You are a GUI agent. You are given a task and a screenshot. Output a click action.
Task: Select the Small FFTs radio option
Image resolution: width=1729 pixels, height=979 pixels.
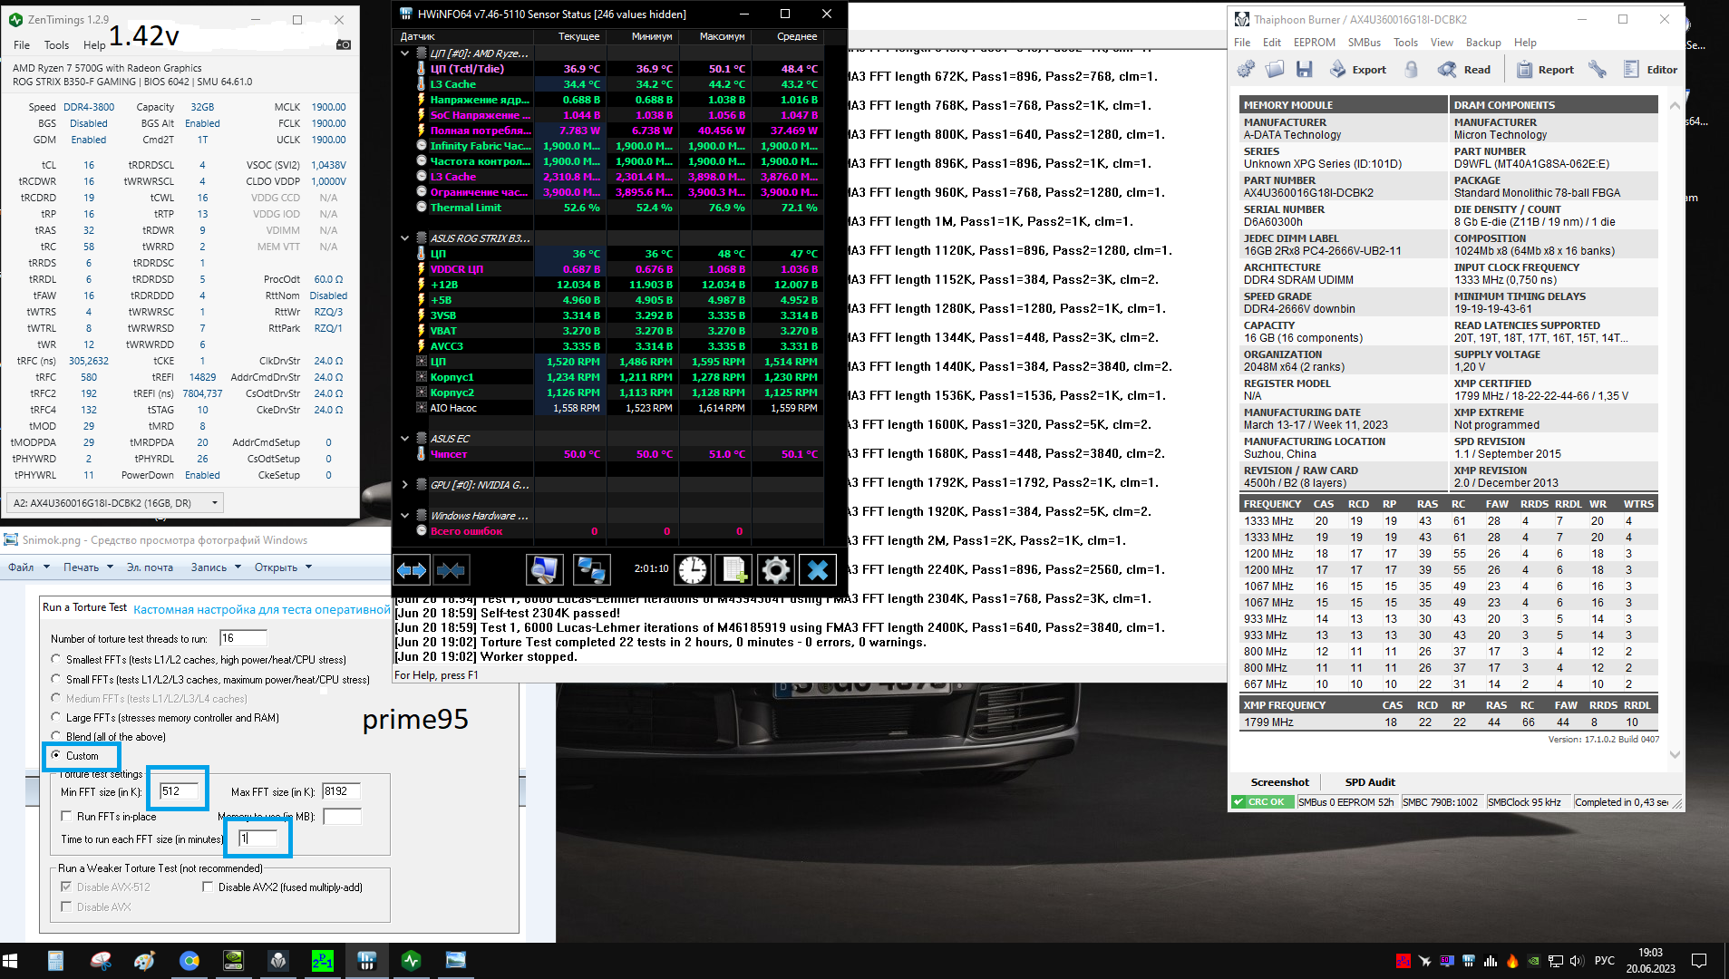56,679
